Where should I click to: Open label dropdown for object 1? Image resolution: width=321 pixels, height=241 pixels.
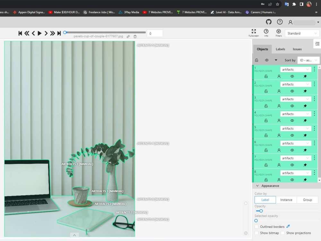(x=296, y=69)
